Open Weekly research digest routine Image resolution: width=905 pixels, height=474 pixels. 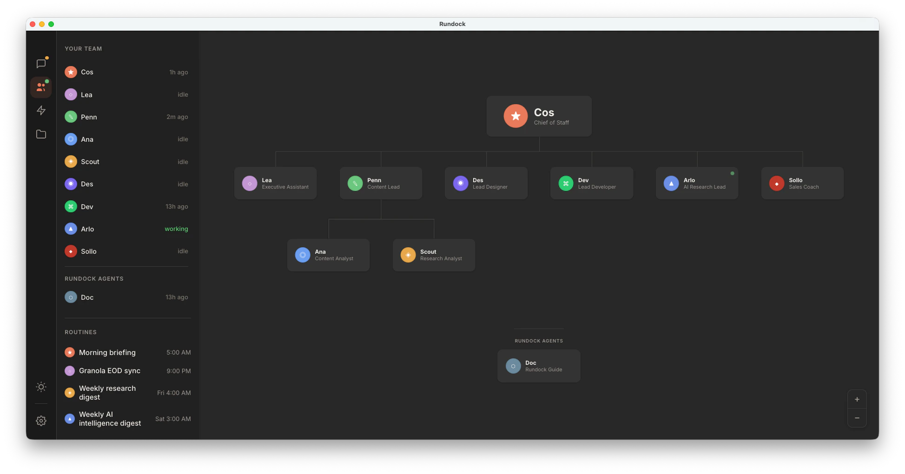click(x=128, y=393)
